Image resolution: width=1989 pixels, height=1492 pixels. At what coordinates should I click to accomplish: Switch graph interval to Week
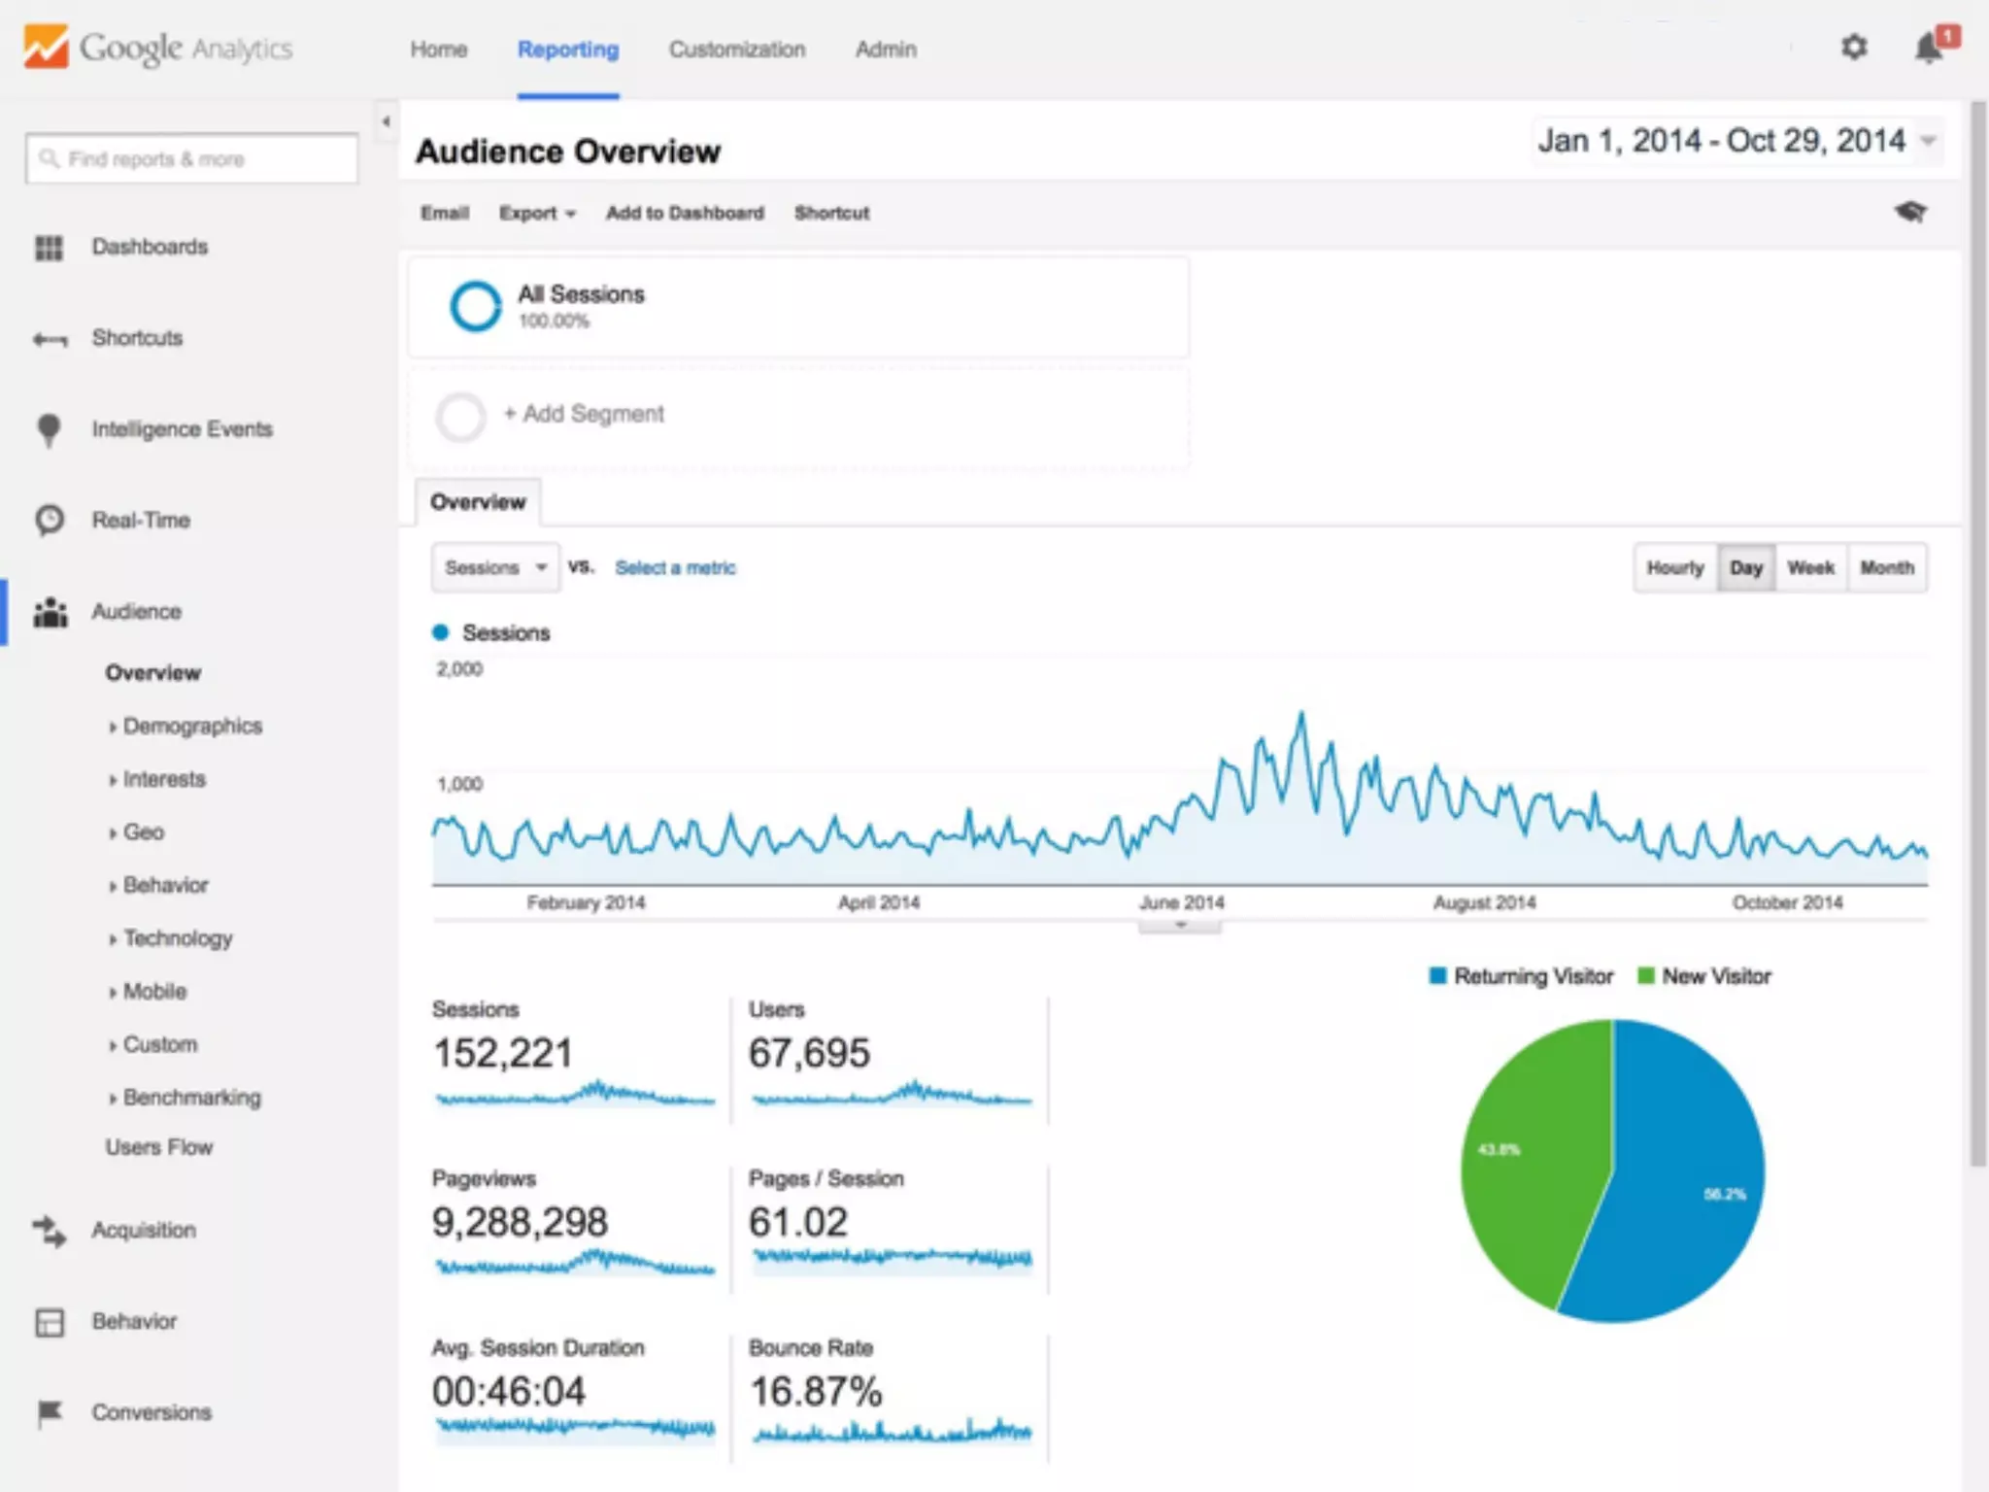pyautogui.click(x=1810, y=568)
